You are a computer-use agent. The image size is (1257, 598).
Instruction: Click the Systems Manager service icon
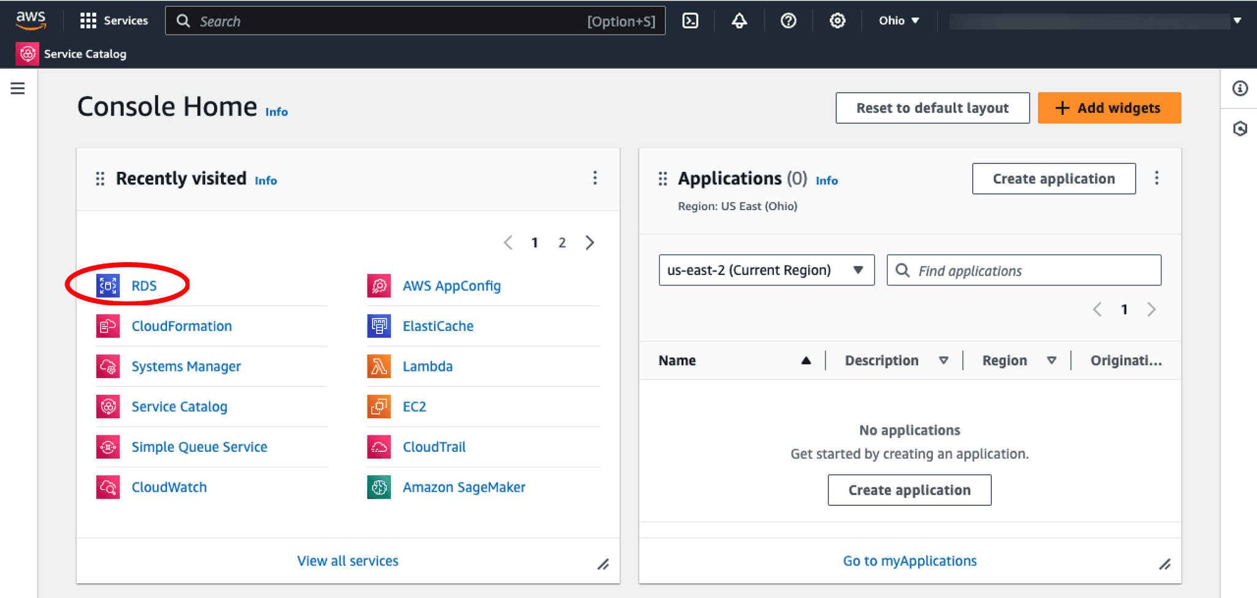(x=108, y=367)
